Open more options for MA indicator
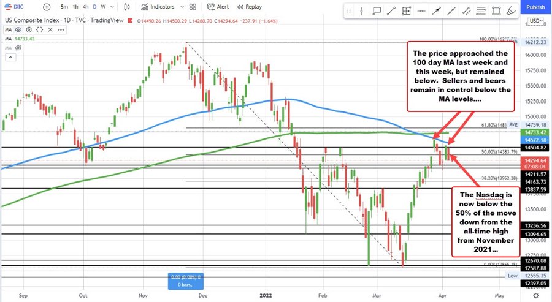The width and height of the screenshot is (552, 302). coord(61,29)
